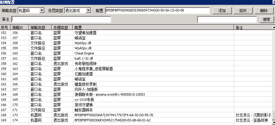Focus the 配置 text field
275x125 pixels.
pyautogui.click(x=157, y=11)
